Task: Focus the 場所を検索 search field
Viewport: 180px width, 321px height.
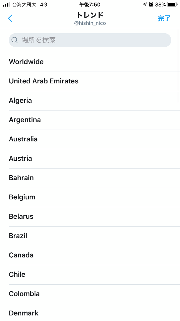Action: click(90, 40)
